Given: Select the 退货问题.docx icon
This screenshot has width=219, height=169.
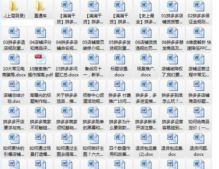Looking at the screenshot, I should point(199,139).
